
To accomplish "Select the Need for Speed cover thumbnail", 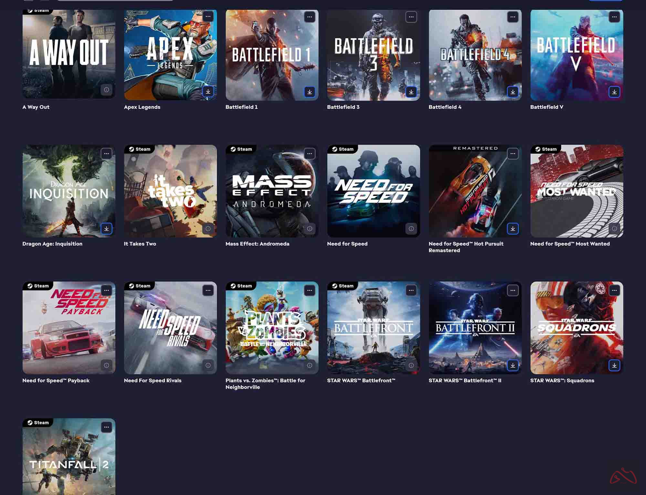I will coord(373,191).
